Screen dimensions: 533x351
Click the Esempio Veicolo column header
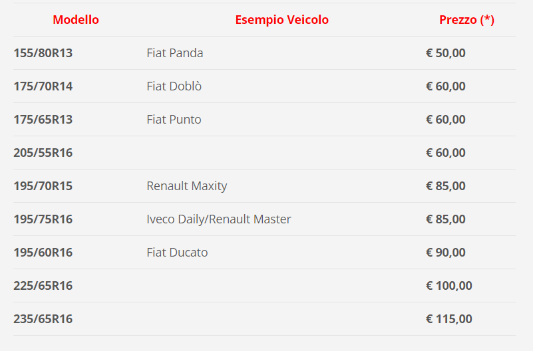(281, 20)
